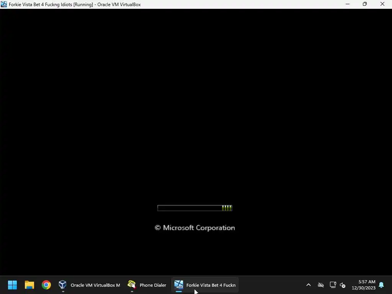The height and width of the screenshot is (294, 392).
Task: Restore down the VirtualBox VM window
Action: tap(365, 4)
